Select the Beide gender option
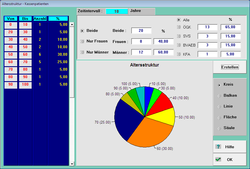The height and width of the screenshot is (169, 250). pyautogui.click(x=82, y=31)
